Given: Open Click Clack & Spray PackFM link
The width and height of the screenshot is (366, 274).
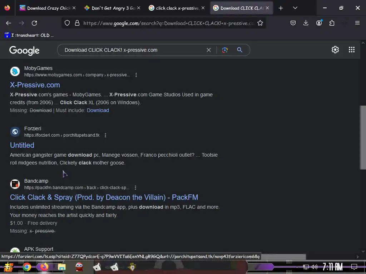Looking at the screenshot, I should pos(104,197).
